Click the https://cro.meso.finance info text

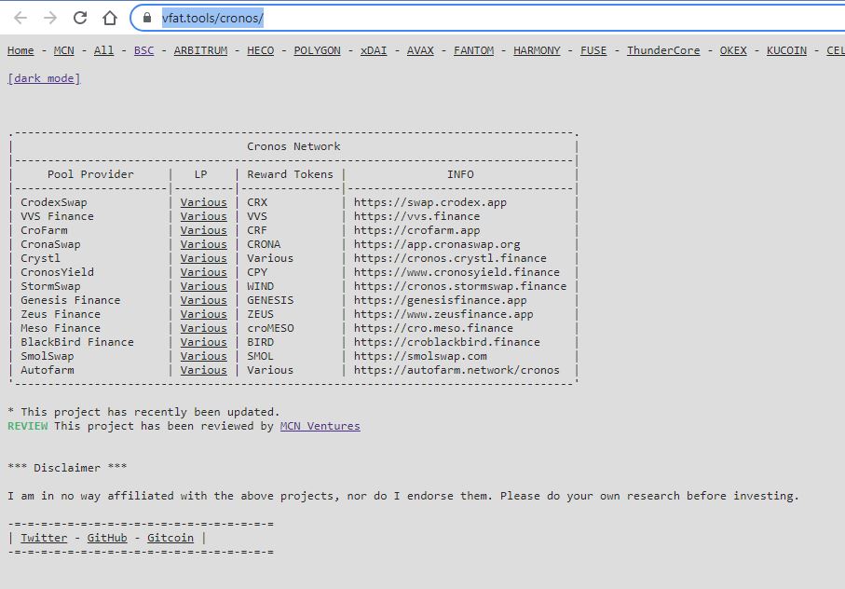click(433, 328)
